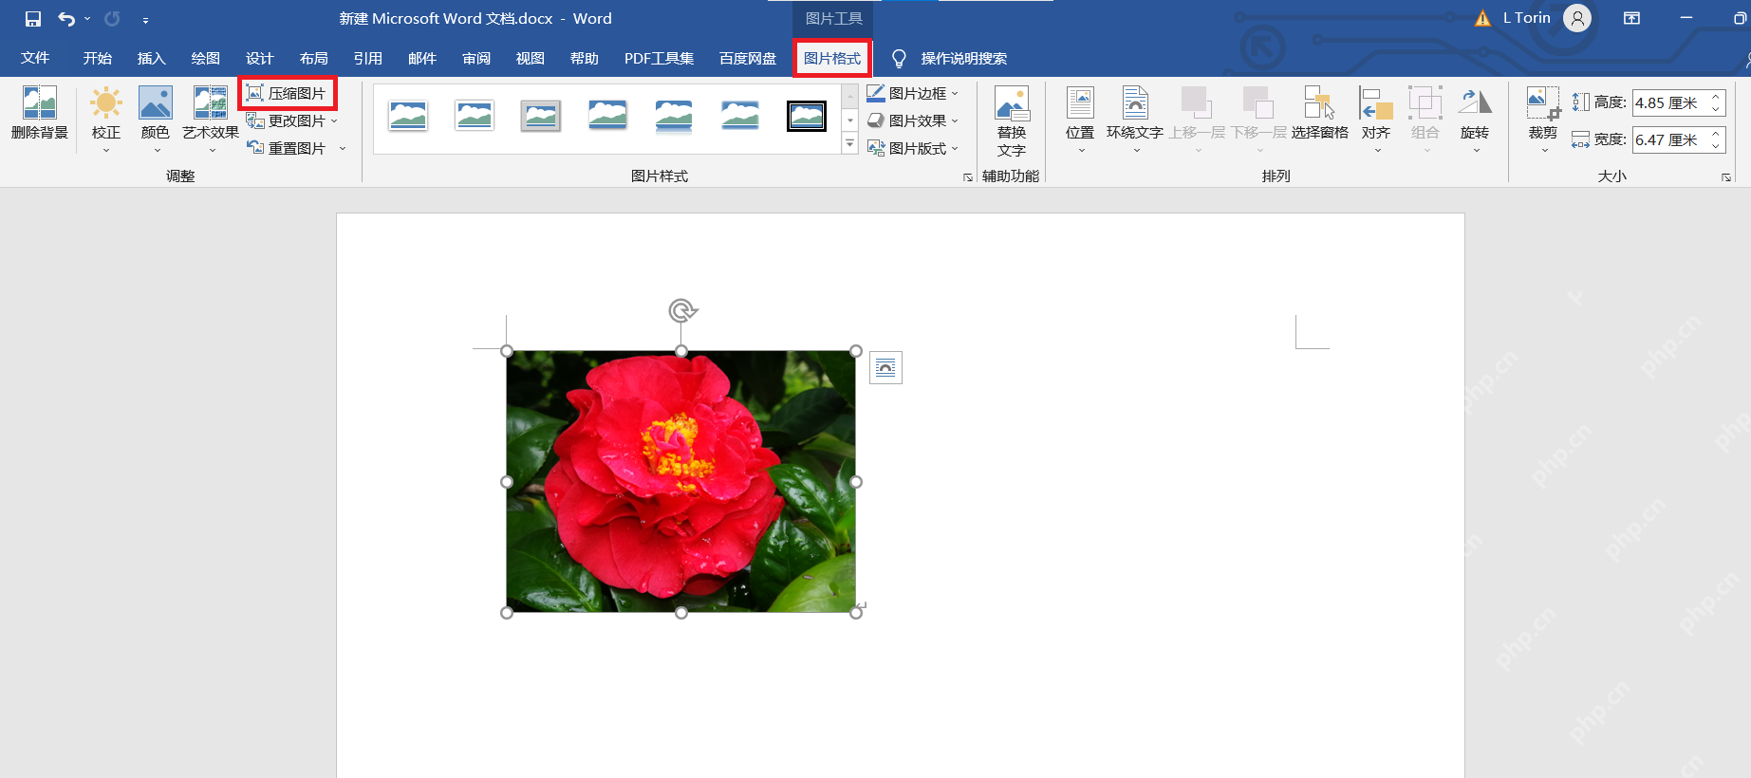1751x778 pixels.
Task: Open Remove Background (删除背景) tool
Action: tap(40, 114)
